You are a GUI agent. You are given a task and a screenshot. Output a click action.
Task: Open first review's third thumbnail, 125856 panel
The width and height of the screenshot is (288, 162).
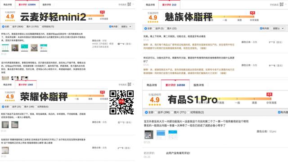click(x=24, y=48)
